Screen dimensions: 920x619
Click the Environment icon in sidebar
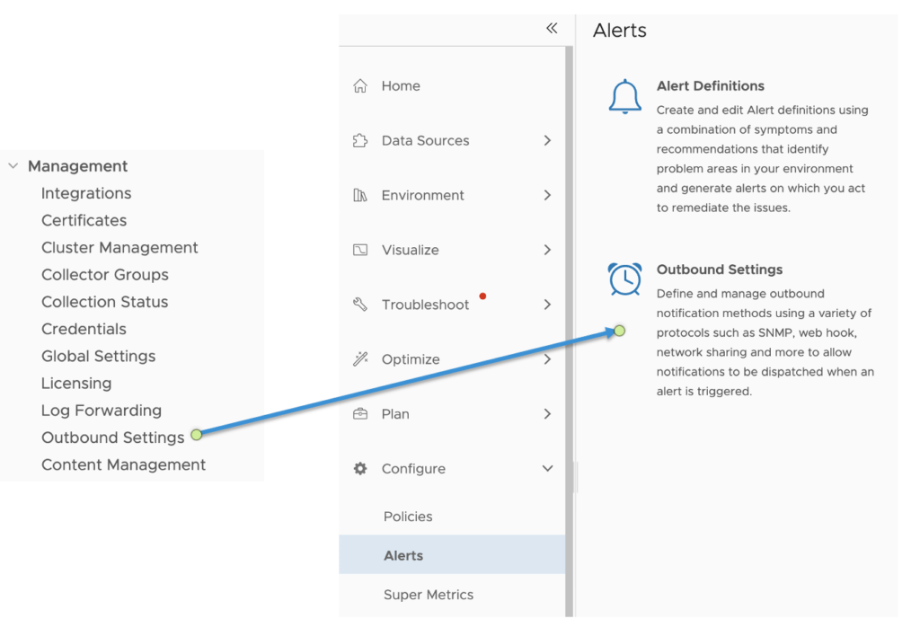pyautogui.click(x=360, y=196)
